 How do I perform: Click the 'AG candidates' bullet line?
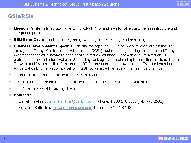click(x=56, y=75)
